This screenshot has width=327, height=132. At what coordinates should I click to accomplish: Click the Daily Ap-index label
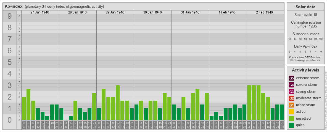pos(305,46)
